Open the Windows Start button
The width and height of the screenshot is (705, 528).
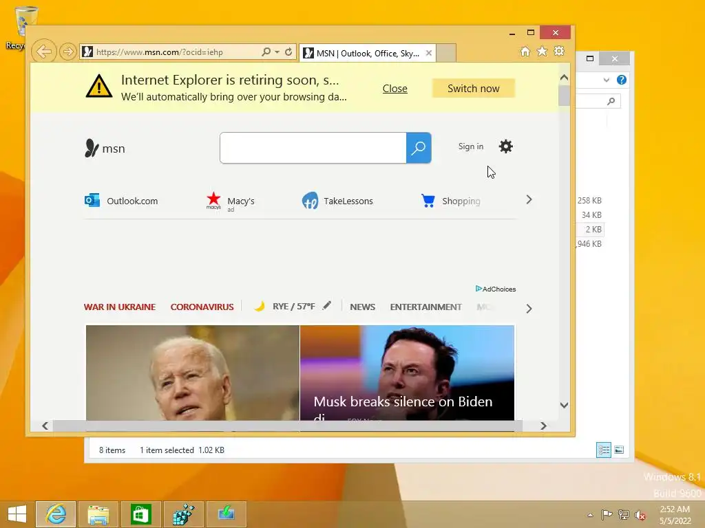tap(17, 514)
